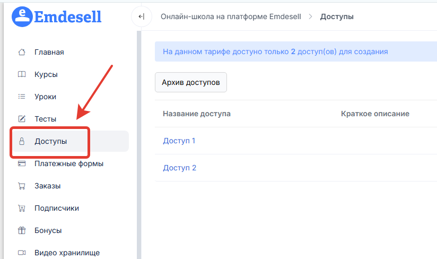Image resolution: width=437 pixels, height=259 pixels.
Task: Click the lock icon for Доступы
Action: [x=22, y=141]
